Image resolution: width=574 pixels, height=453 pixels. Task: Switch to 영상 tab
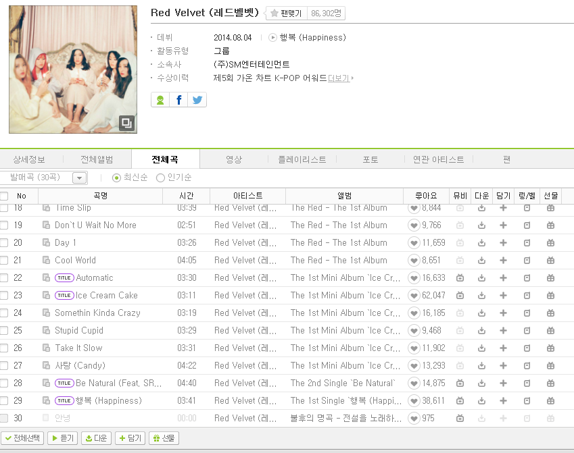[x=234, y=159]
